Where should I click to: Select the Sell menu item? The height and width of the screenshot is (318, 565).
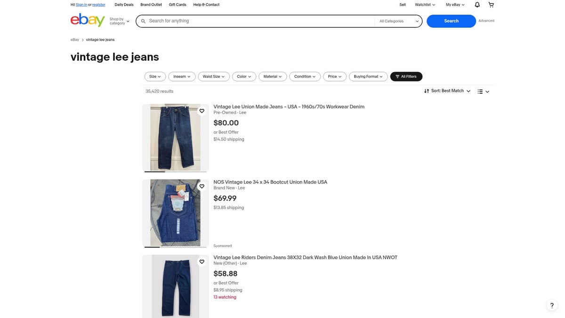tap(403, 4)
